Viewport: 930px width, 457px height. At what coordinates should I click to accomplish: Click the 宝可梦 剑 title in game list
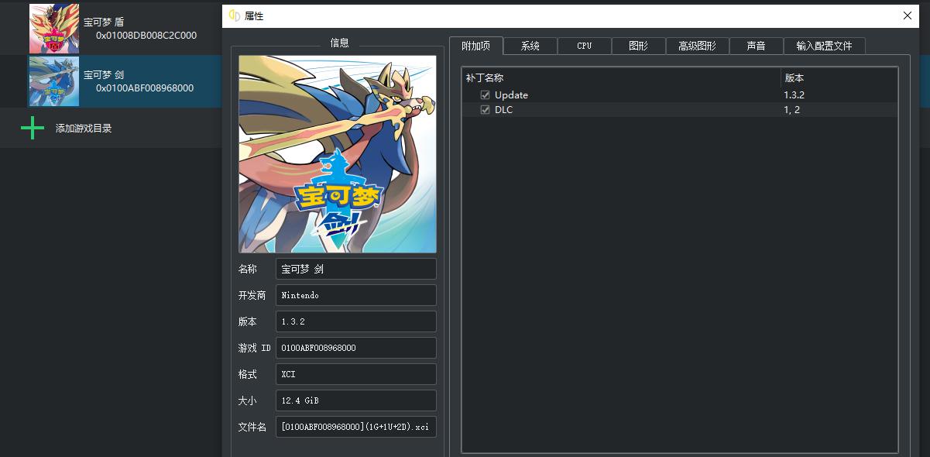click(x=104, y=75)
